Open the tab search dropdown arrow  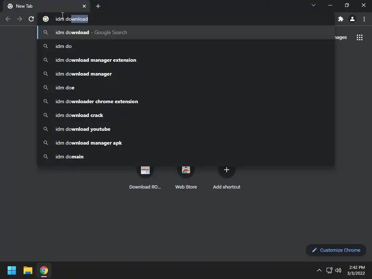coord(314,5)
